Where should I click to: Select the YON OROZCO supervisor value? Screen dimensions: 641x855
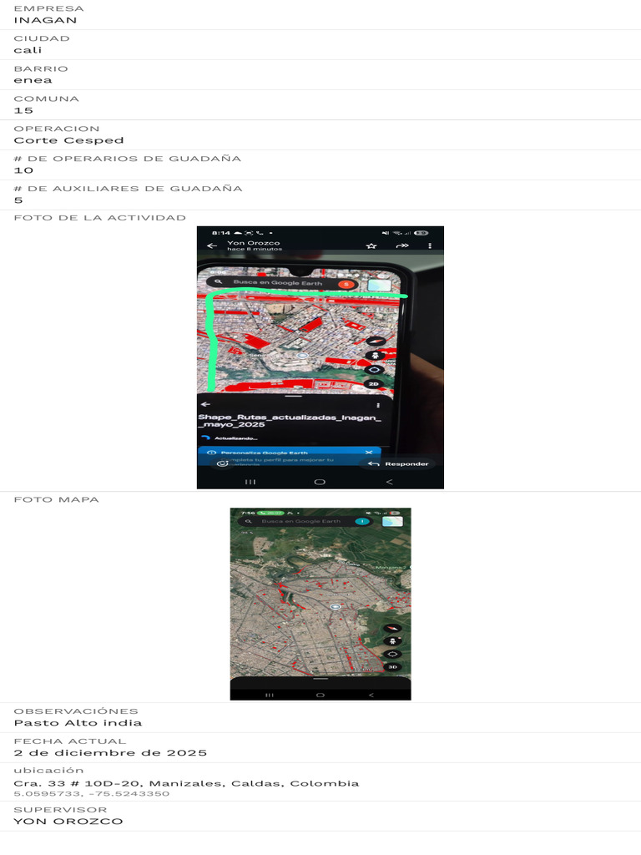(68, 822)
